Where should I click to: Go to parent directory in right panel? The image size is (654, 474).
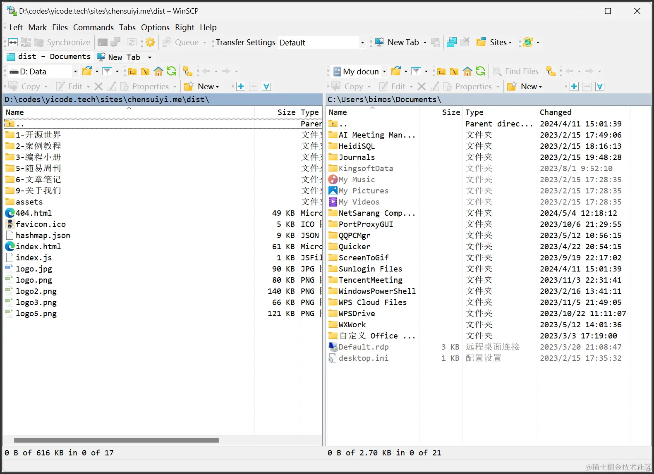coord(441,71)
